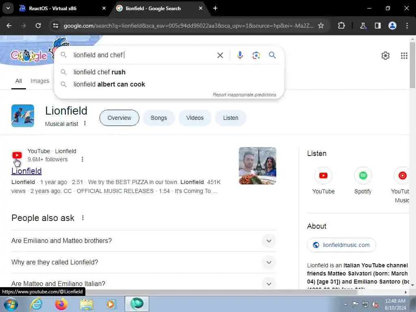Image resolution: width=416 pixels, height=312 pixels.
Task: Open taskbar clock and date
Action: coord(395,304)
